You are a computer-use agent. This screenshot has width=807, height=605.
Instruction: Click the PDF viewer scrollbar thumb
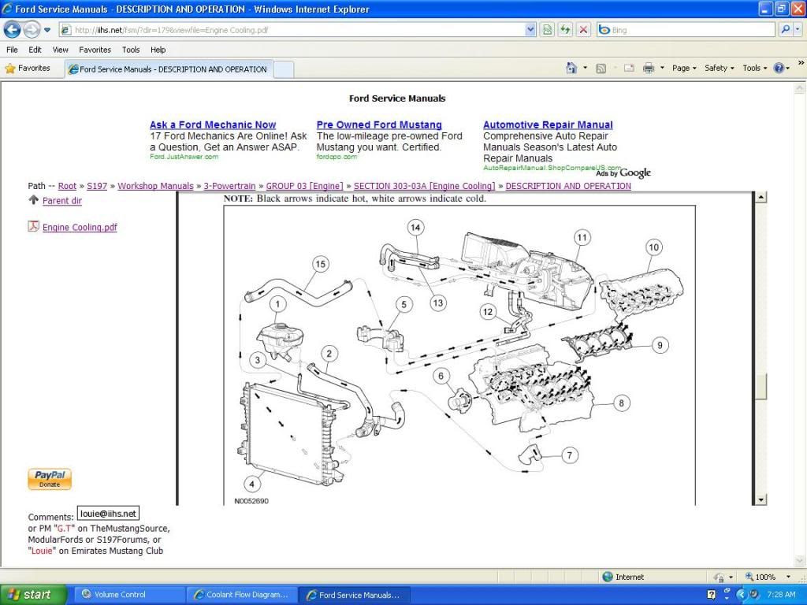tap(761, 388)
